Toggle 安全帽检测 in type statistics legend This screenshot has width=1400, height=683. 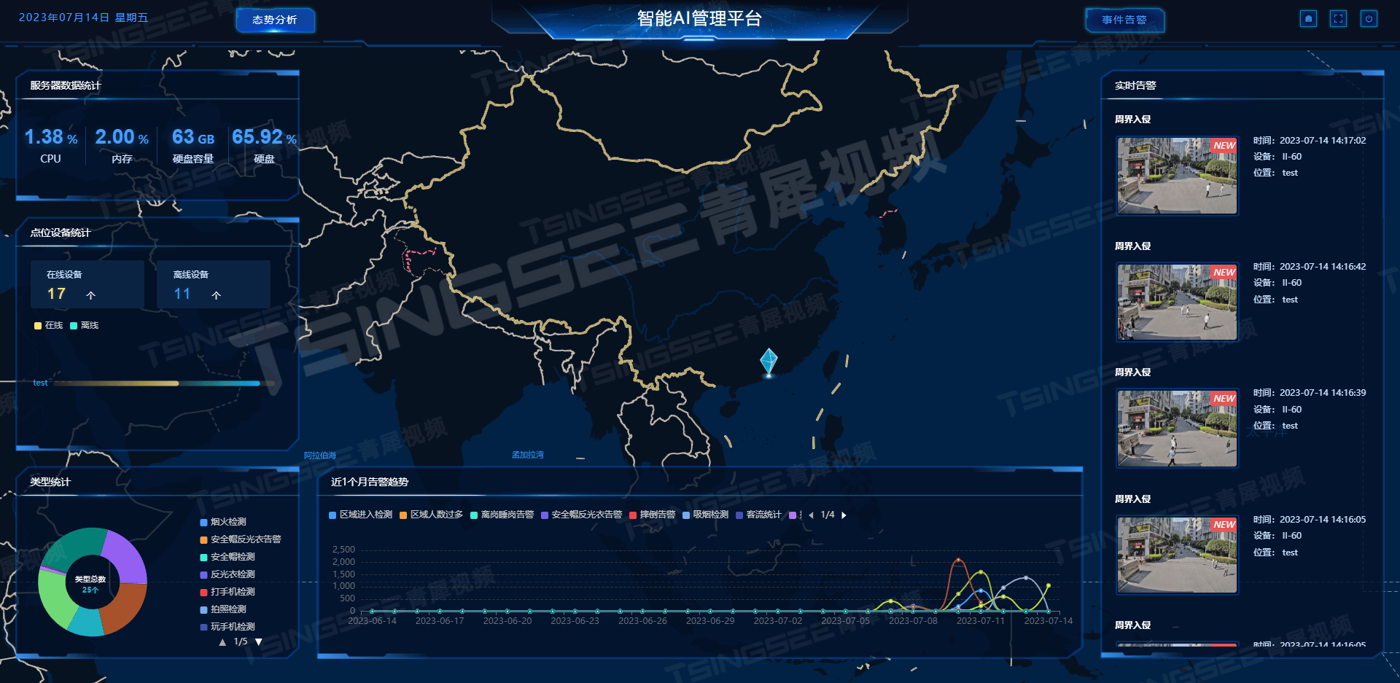(227, 557)
